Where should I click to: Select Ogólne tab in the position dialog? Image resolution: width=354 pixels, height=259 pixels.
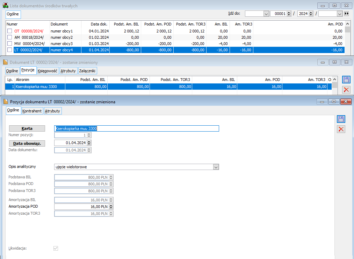13,110
